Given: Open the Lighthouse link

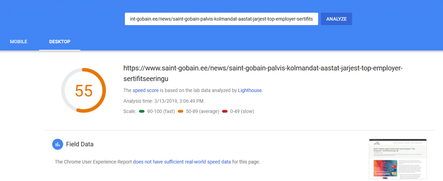Looking at the screenshot, I should tap(250, 90).
